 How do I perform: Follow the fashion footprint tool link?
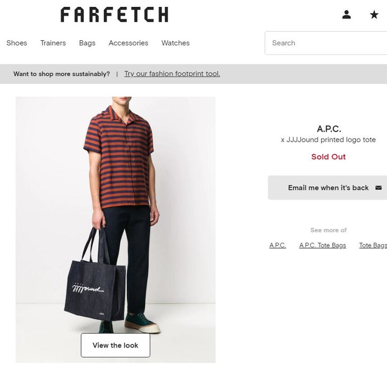(x=172, y=74)
